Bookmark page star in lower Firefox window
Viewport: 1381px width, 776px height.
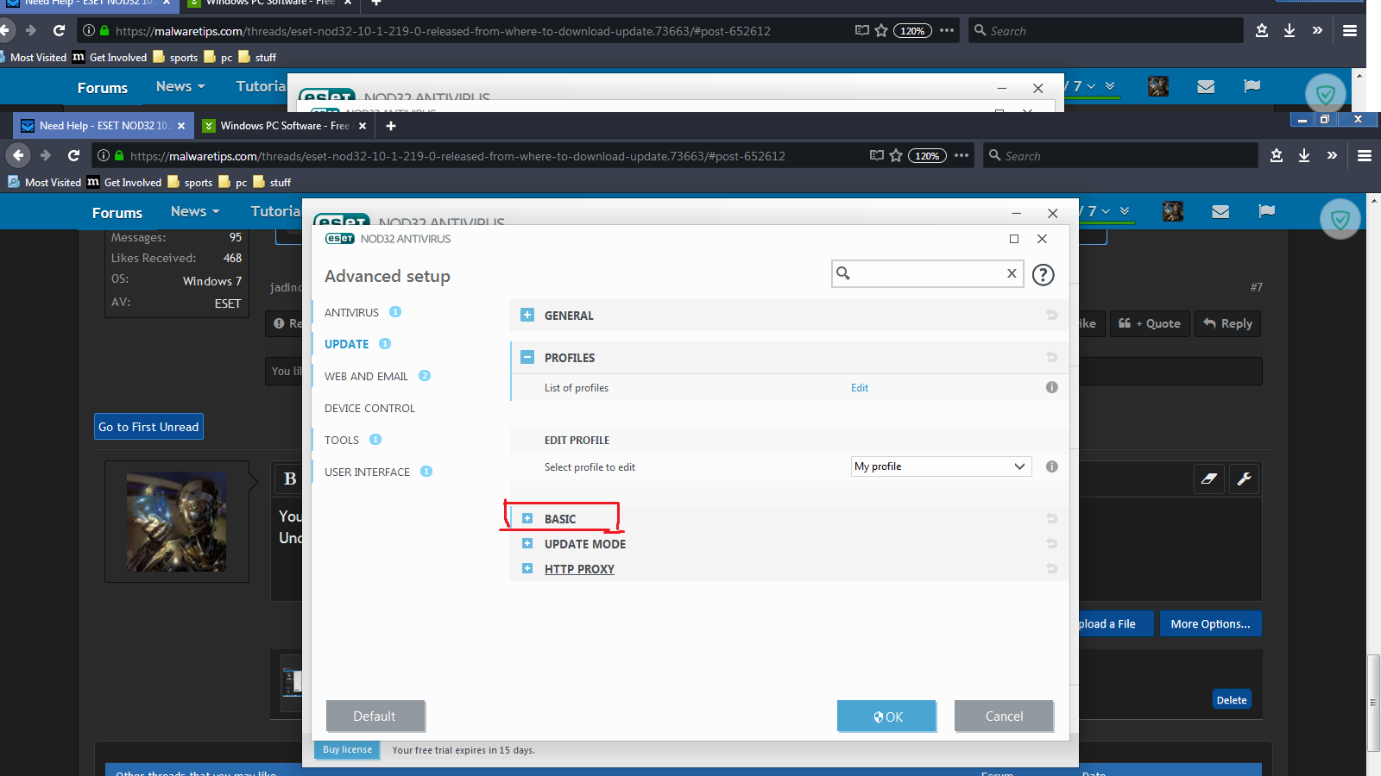click(x=896, y=155)
